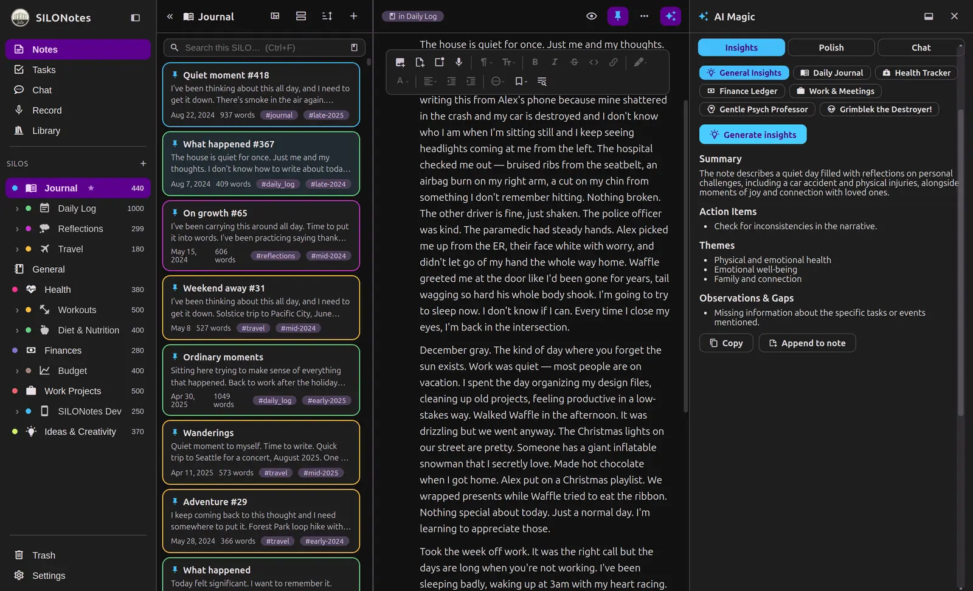Open the Notes section
Viewport: 973px width, 591px height.
tap(78, 49)
